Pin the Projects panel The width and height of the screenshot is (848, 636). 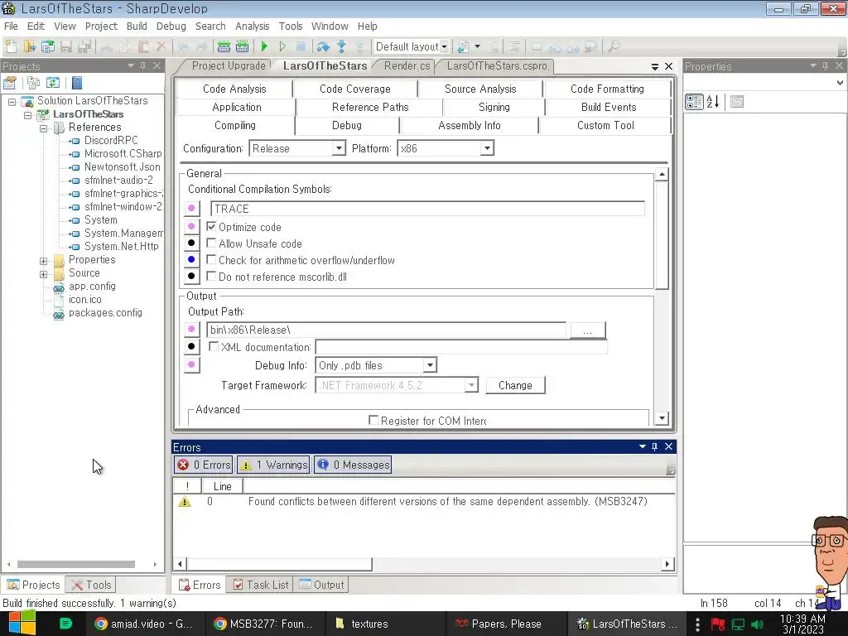pyautogui.click(x=142, y=66)
